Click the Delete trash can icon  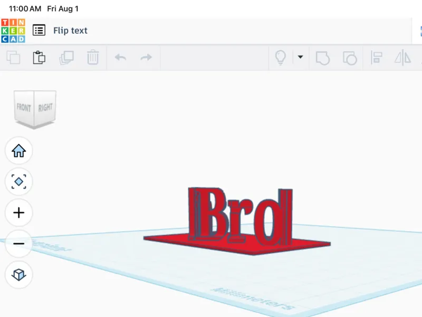(93, 57)
